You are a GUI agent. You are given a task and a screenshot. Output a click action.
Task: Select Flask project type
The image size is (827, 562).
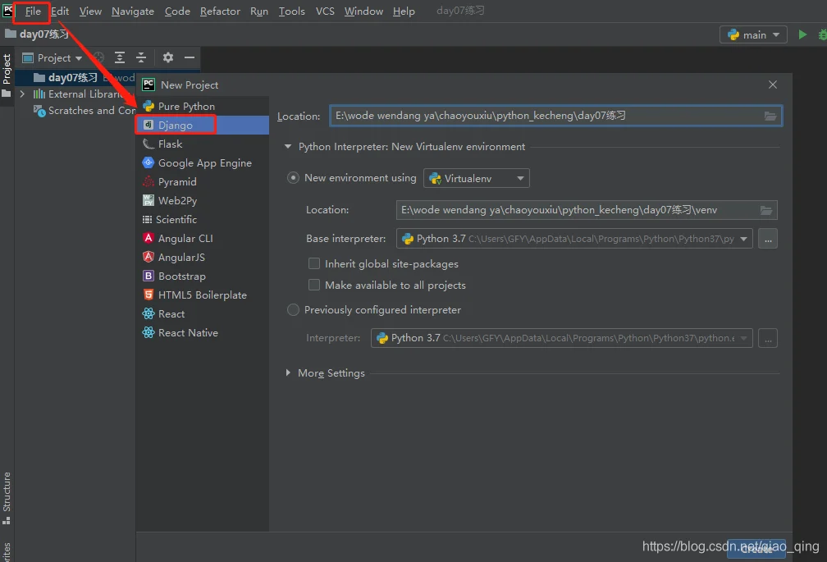pyautogui.click(x=203, y=144)
